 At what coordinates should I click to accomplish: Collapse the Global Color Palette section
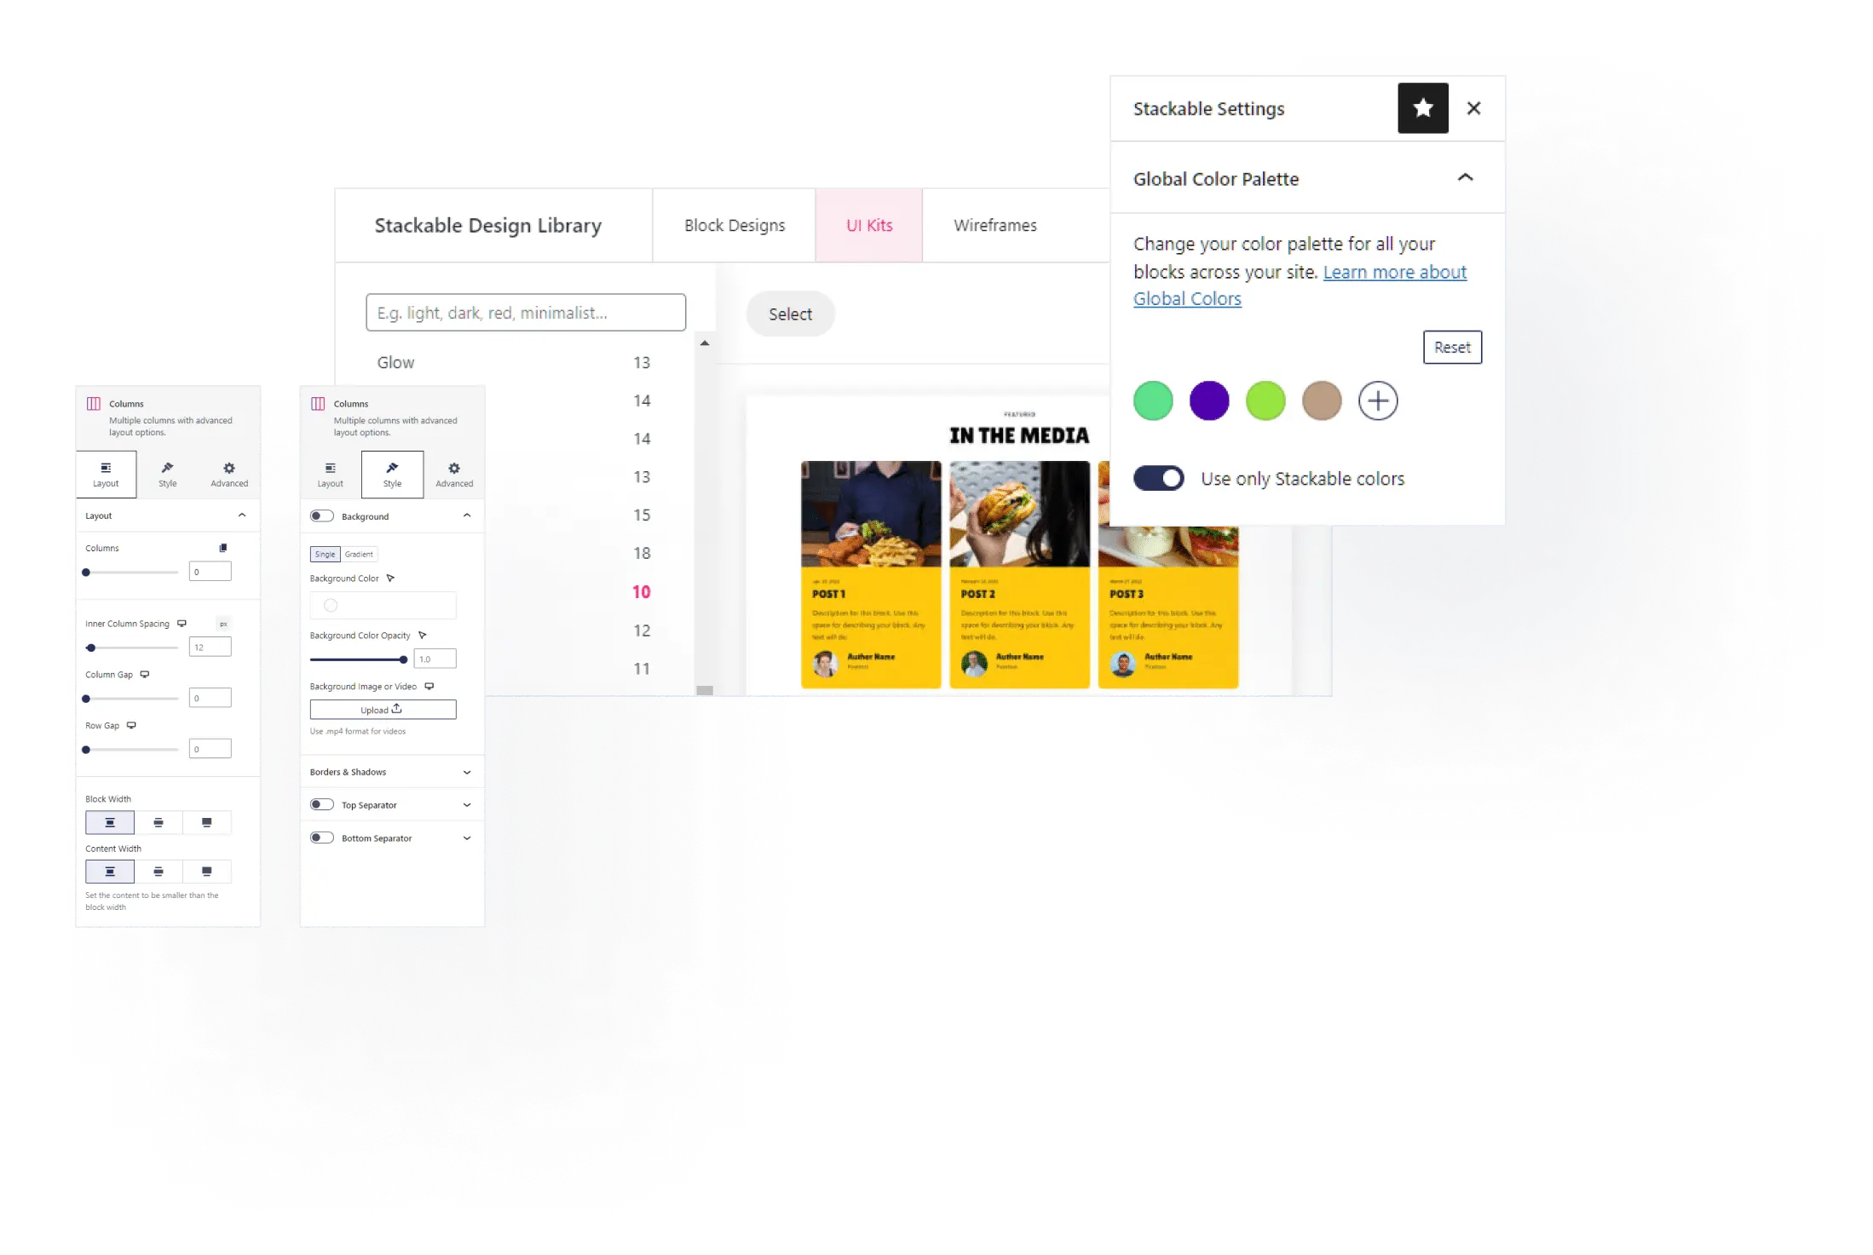tap(1468, 178)
